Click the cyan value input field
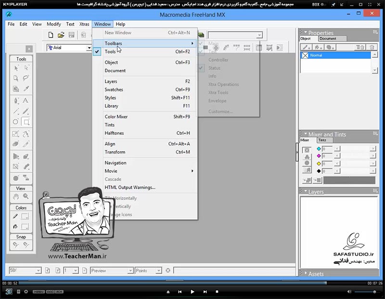 pos(327,149)
